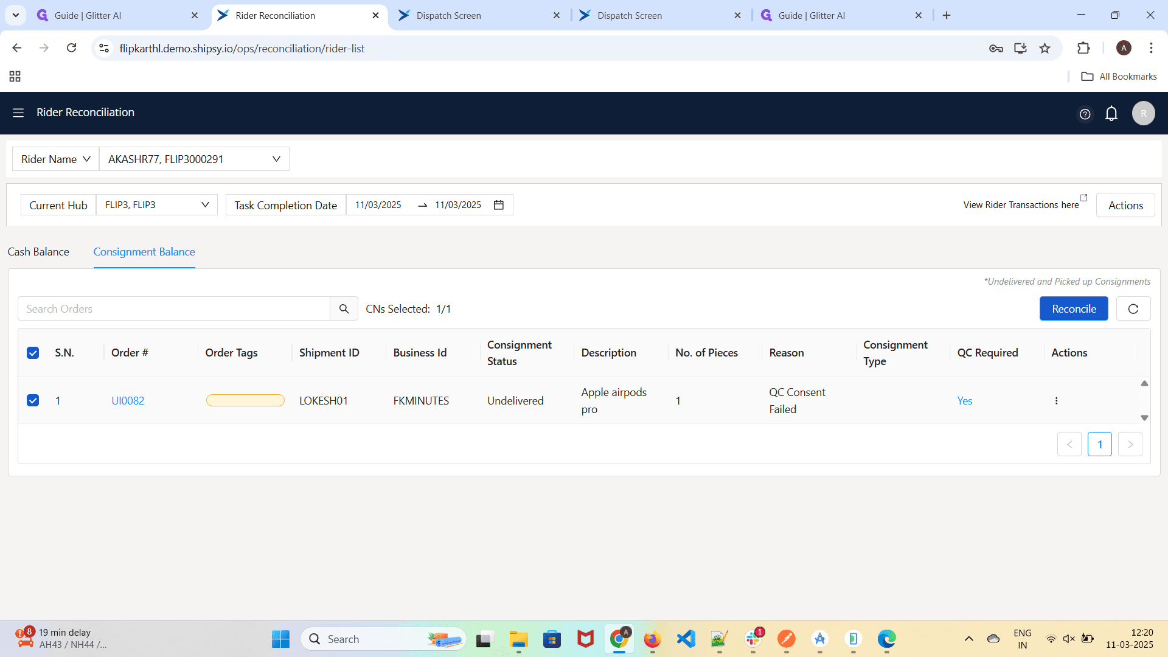This screenshot has height=657, width=1168.
Task: Click the QC Required Yes link
Action: tap(965, 400)
